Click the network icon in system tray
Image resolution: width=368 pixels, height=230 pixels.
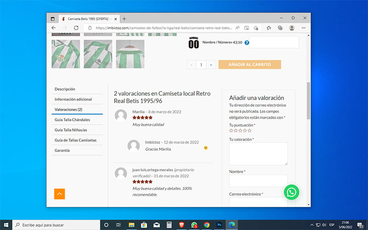click(x=318, y=225)
